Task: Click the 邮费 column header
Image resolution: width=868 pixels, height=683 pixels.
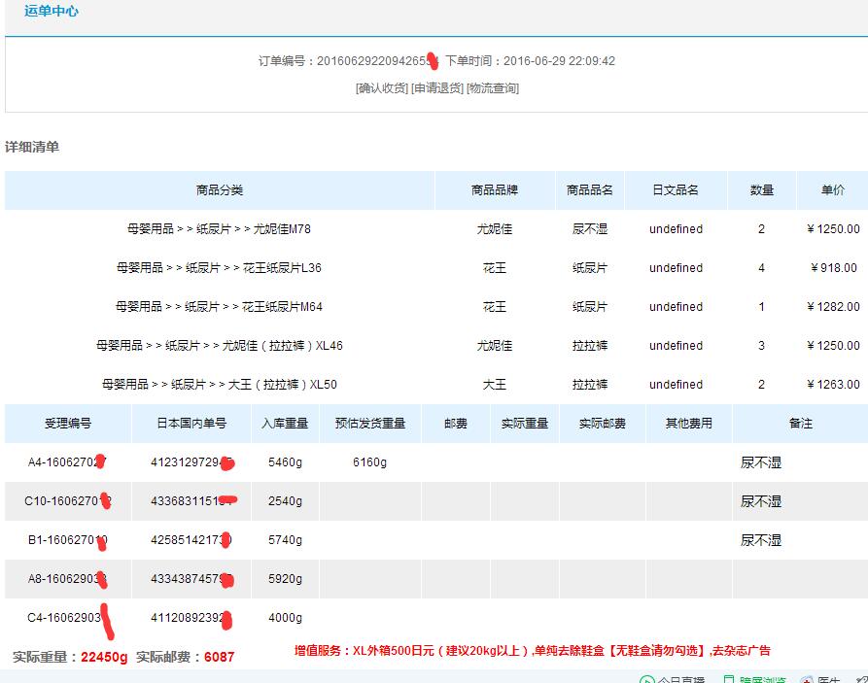Action: pyautogui.click(x=456, y=424)
